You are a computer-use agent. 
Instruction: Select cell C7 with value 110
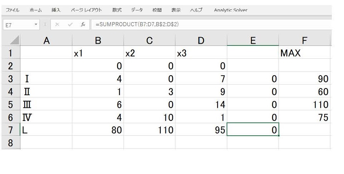tap(149, 130)
